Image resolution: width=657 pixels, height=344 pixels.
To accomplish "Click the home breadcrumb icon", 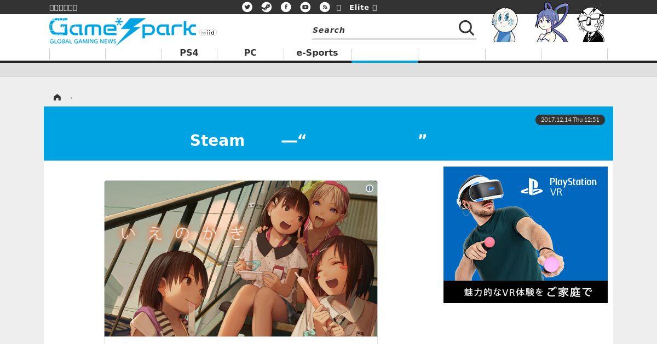I will click(57, 97).
